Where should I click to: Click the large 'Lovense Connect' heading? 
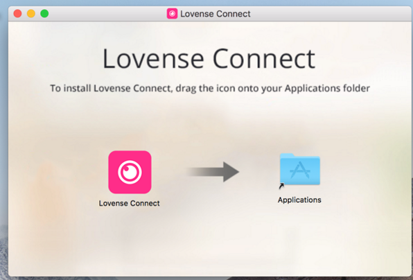coord(209,59)
